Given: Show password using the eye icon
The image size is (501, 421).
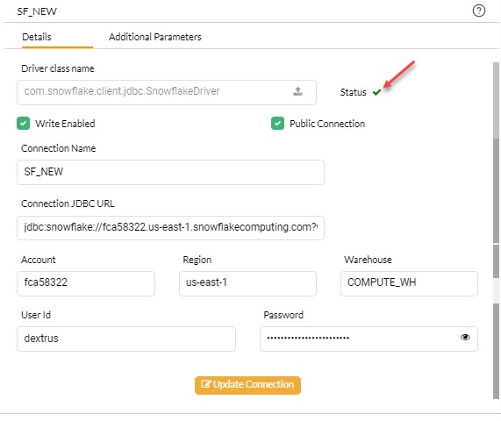Looking at the screenshot, I should [x=465, y=338].
